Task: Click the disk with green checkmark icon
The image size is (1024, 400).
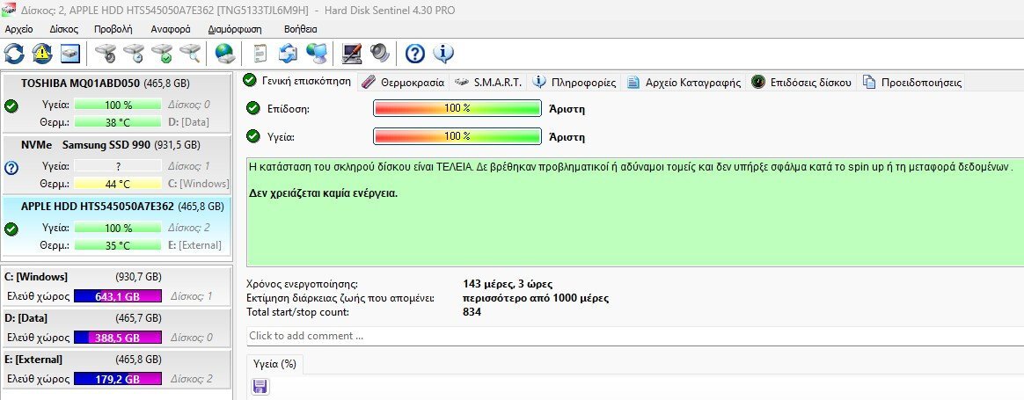Action: [162, 53]
